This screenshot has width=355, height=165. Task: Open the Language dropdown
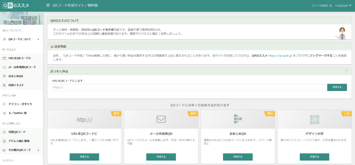click(344, 6)
